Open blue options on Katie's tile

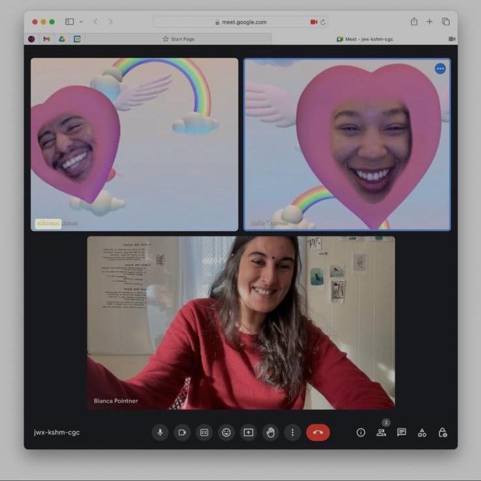pos(440,69)
